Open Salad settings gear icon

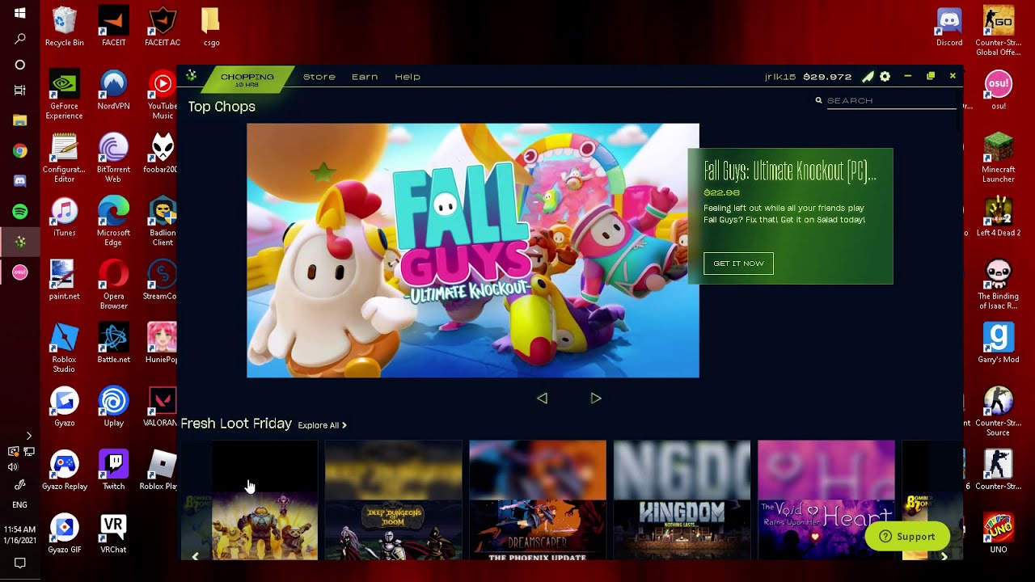coord(885,77)
